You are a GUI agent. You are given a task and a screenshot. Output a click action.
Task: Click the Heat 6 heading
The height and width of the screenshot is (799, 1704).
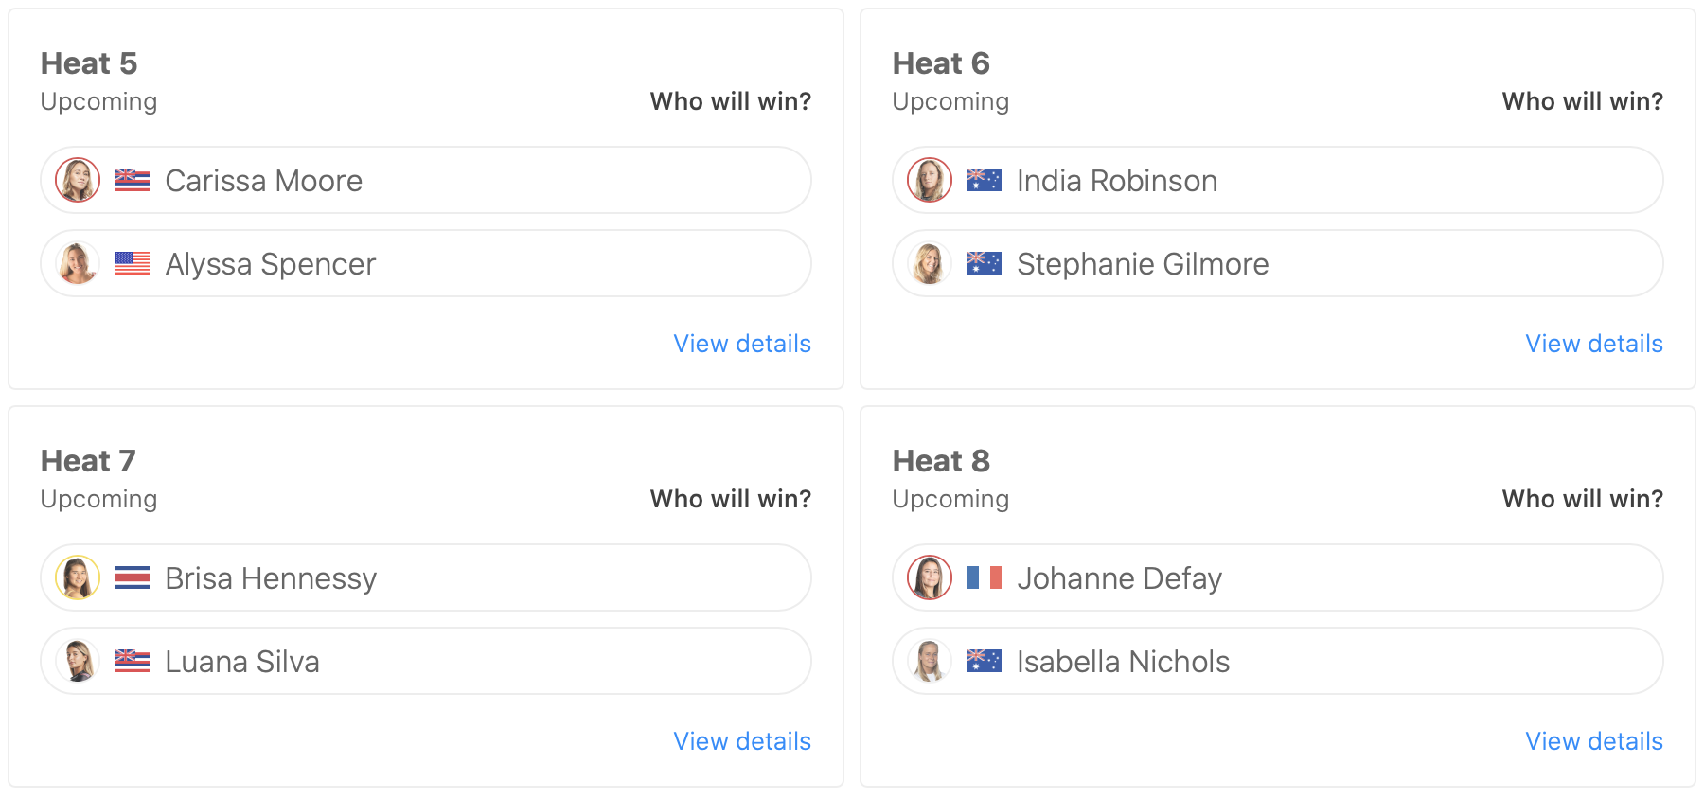941,63
